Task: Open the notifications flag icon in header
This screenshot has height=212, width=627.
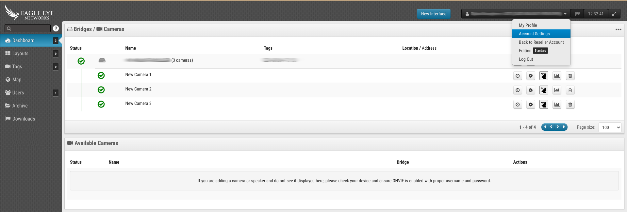Action: pos(577,14)
